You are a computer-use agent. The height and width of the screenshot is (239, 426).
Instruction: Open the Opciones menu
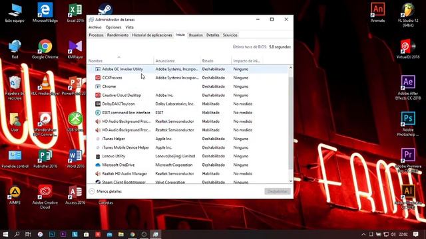pyautogui.click(x=114, y=27)
